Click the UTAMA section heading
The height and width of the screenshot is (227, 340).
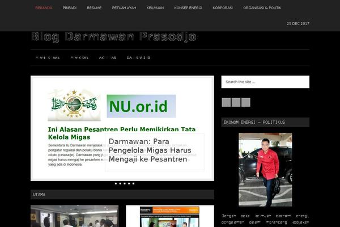click(39, 195)
